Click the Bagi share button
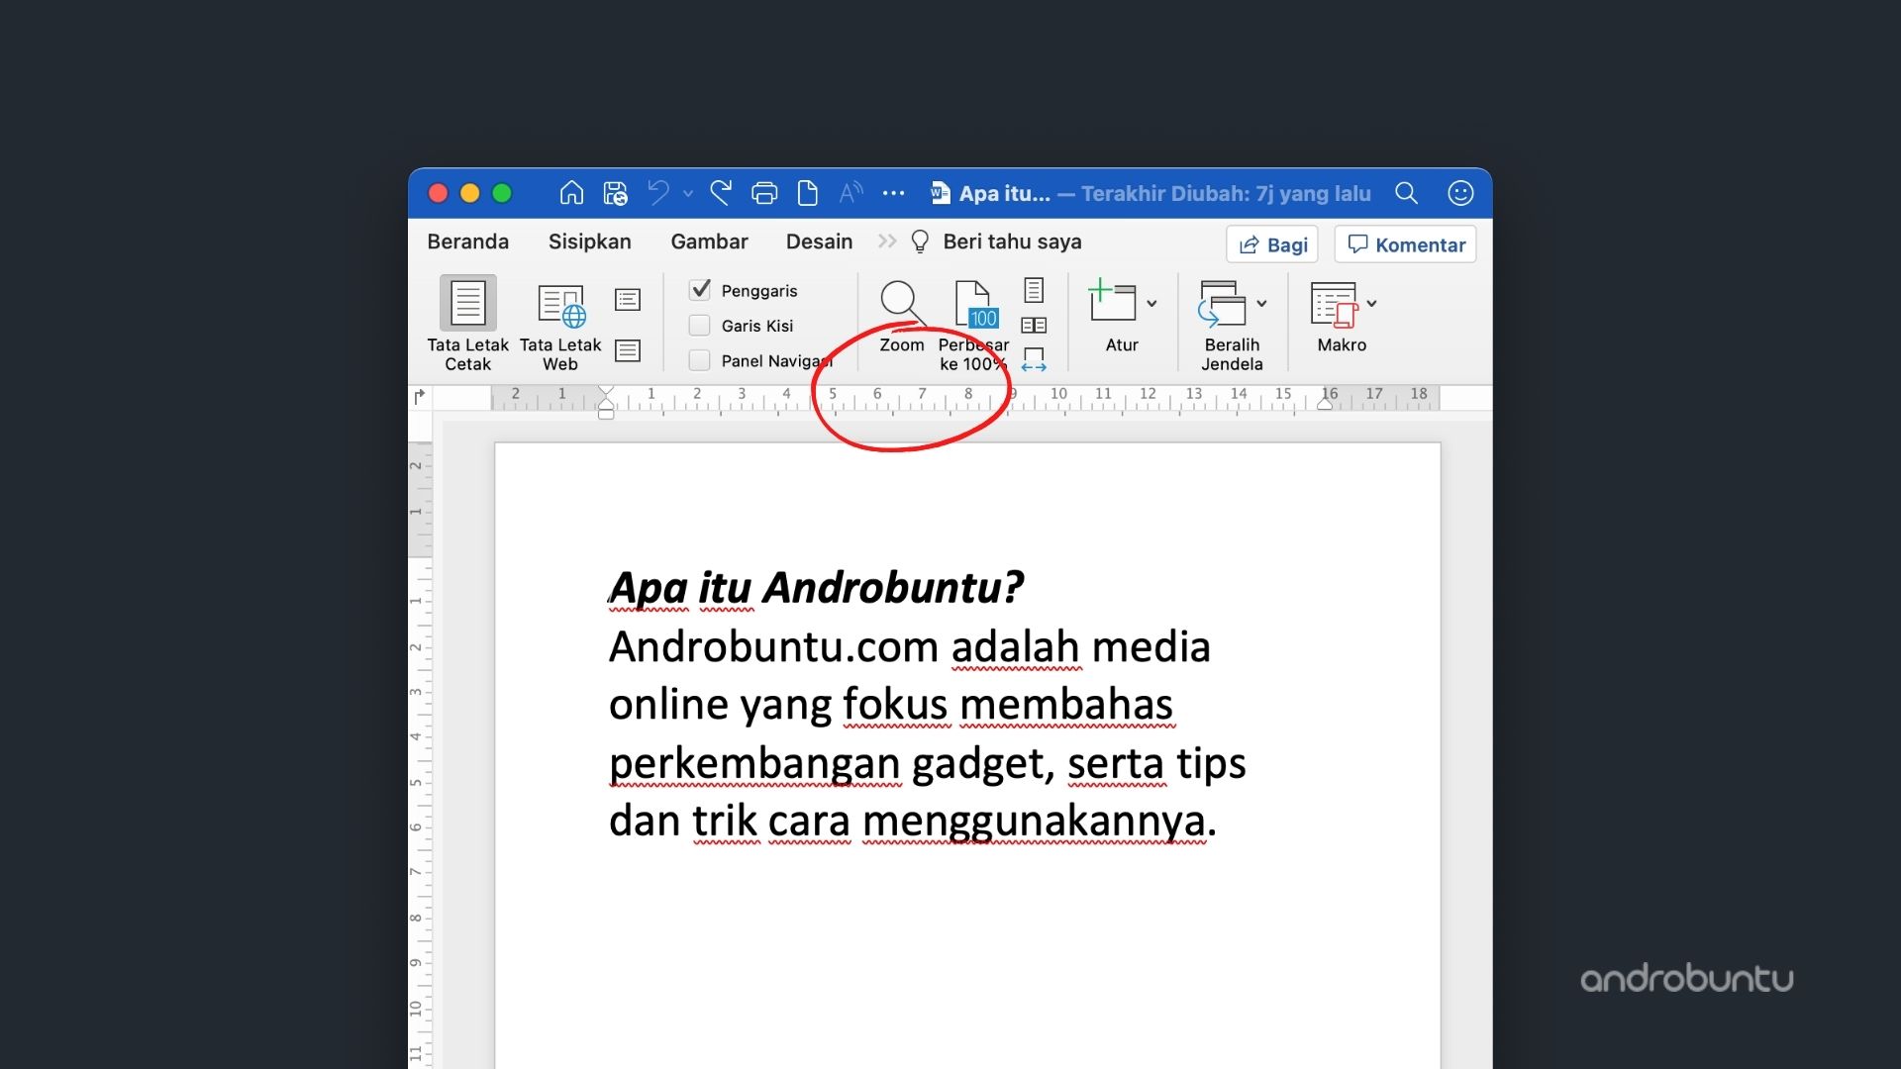 tap(1271, 243)
